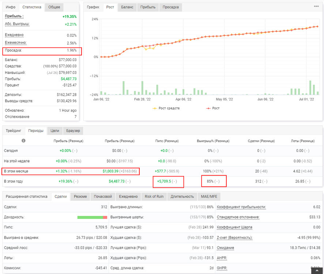Click the Прибыль header link in the statistics panel
The height and width of the screenshot is (274, 324).
[x=14, y=16]
